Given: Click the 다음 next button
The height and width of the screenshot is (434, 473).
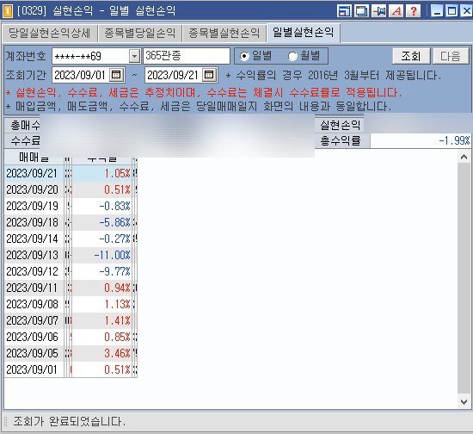Looking at the screenshot, I should click(451, 56).
